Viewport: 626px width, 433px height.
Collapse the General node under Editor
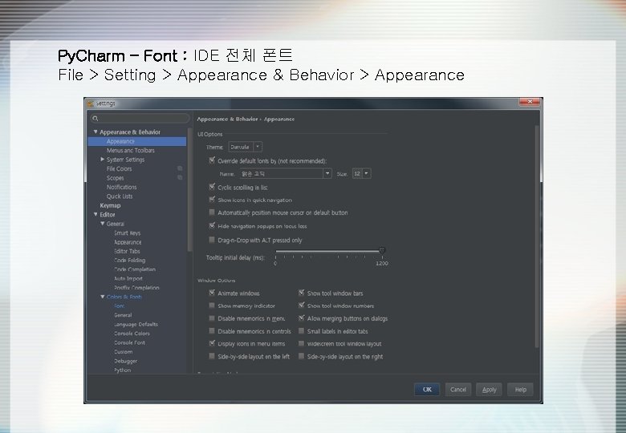coord(102,224)
